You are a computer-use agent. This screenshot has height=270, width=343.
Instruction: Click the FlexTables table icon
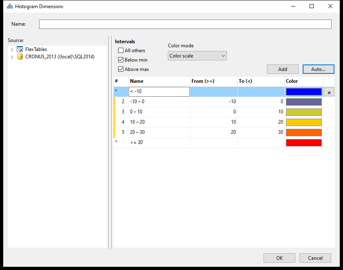point(20,49)
